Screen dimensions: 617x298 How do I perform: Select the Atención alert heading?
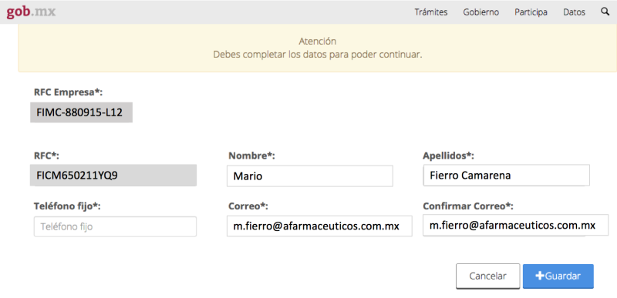coord(318,42)
